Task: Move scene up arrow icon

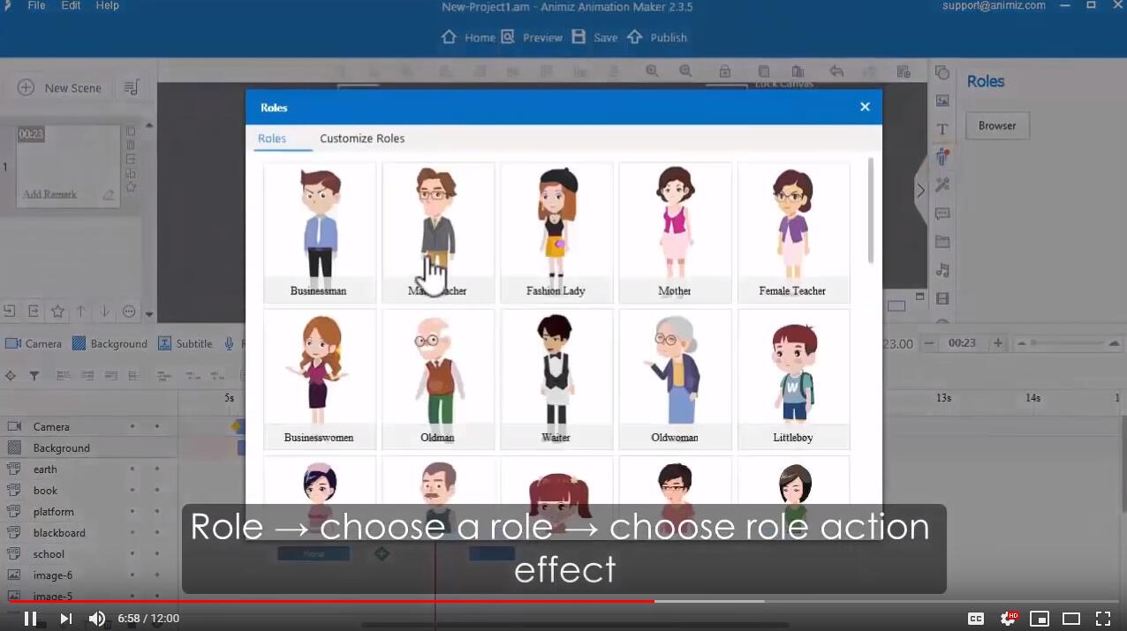Action: (80, 311)
